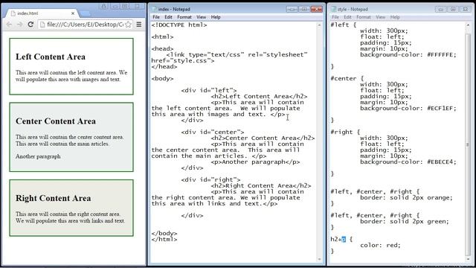Select the index.html browser tab

point(42,13)
